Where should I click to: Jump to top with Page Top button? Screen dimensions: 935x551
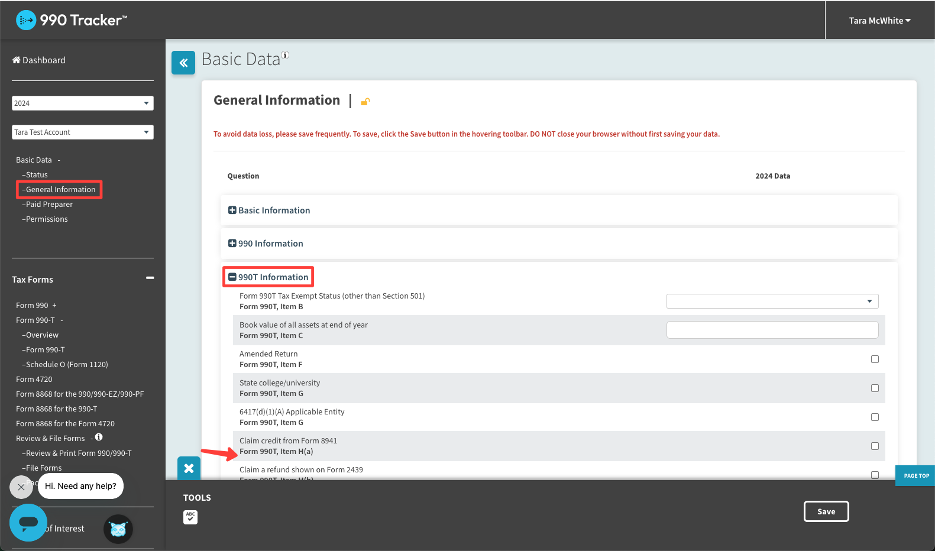[915, 475]
